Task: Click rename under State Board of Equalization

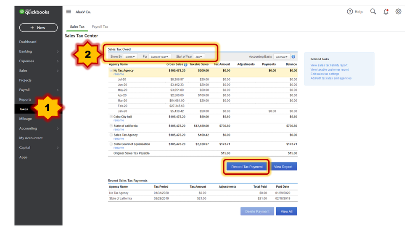Action: coord(119,148)
